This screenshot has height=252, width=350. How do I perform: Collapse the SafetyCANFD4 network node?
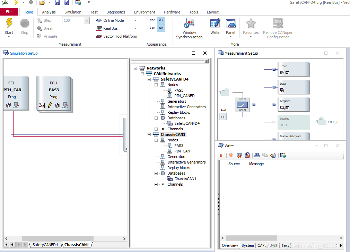coord(149,79)
